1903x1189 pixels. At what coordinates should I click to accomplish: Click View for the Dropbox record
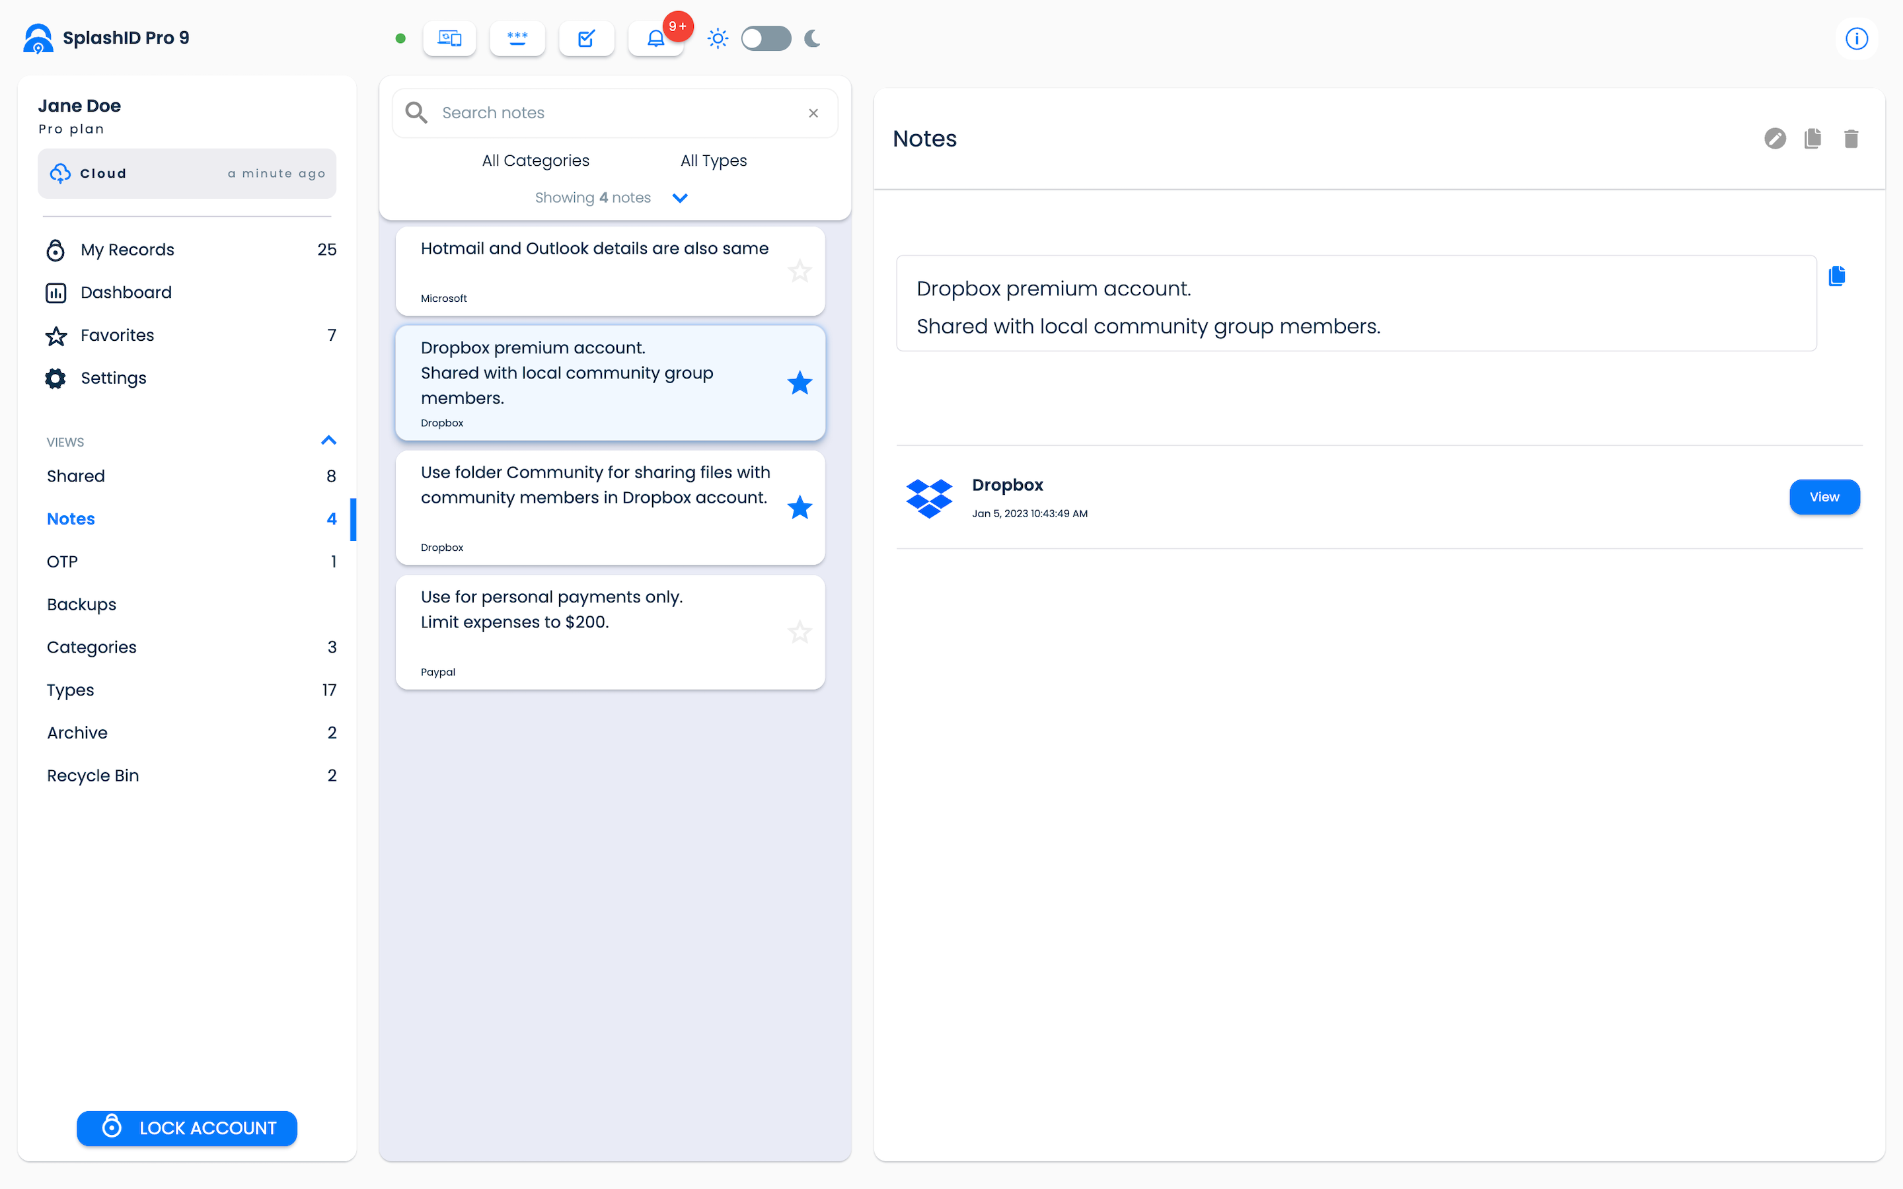1824,497
